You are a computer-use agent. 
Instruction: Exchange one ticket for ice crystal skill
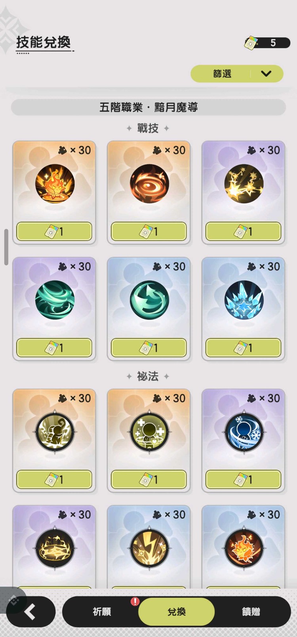tap(244, 348)
